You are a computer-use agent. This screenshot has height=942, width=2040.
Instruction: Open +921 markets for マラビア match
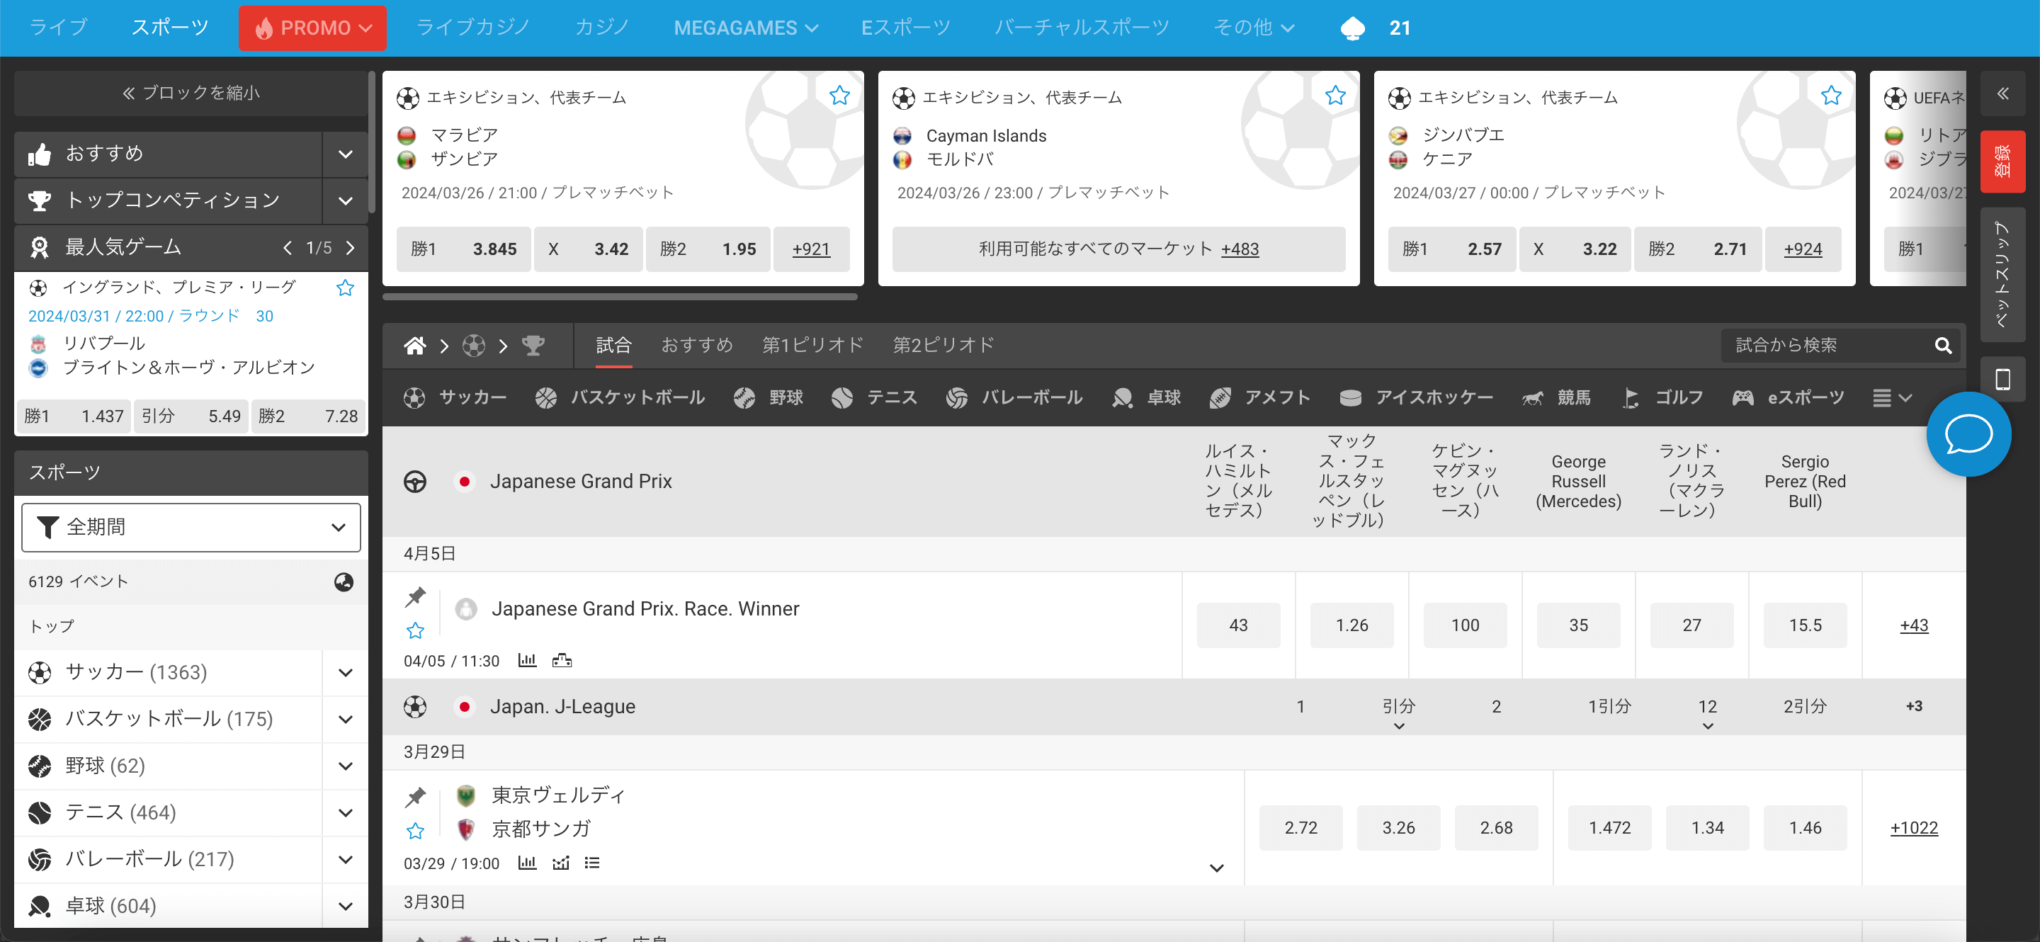(811, 249)
